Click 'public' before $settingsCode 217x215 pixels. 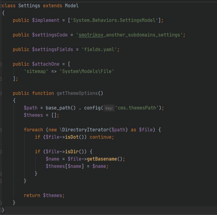click(x=21, y=35)
